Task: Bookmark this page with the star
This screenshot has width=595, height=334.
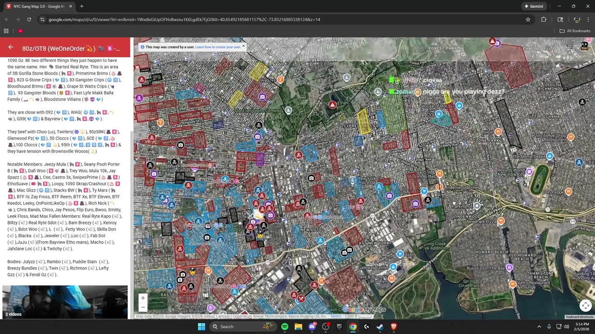Action: coord(528,19)
